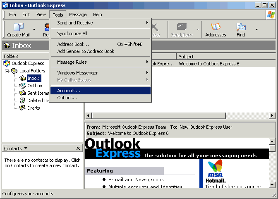Click the Delete X toolbar icon
Viewport: 278px width, 199px height.
(155, 27)
